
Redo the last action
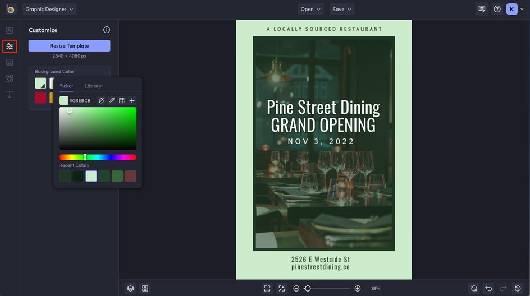click(503, 288)
